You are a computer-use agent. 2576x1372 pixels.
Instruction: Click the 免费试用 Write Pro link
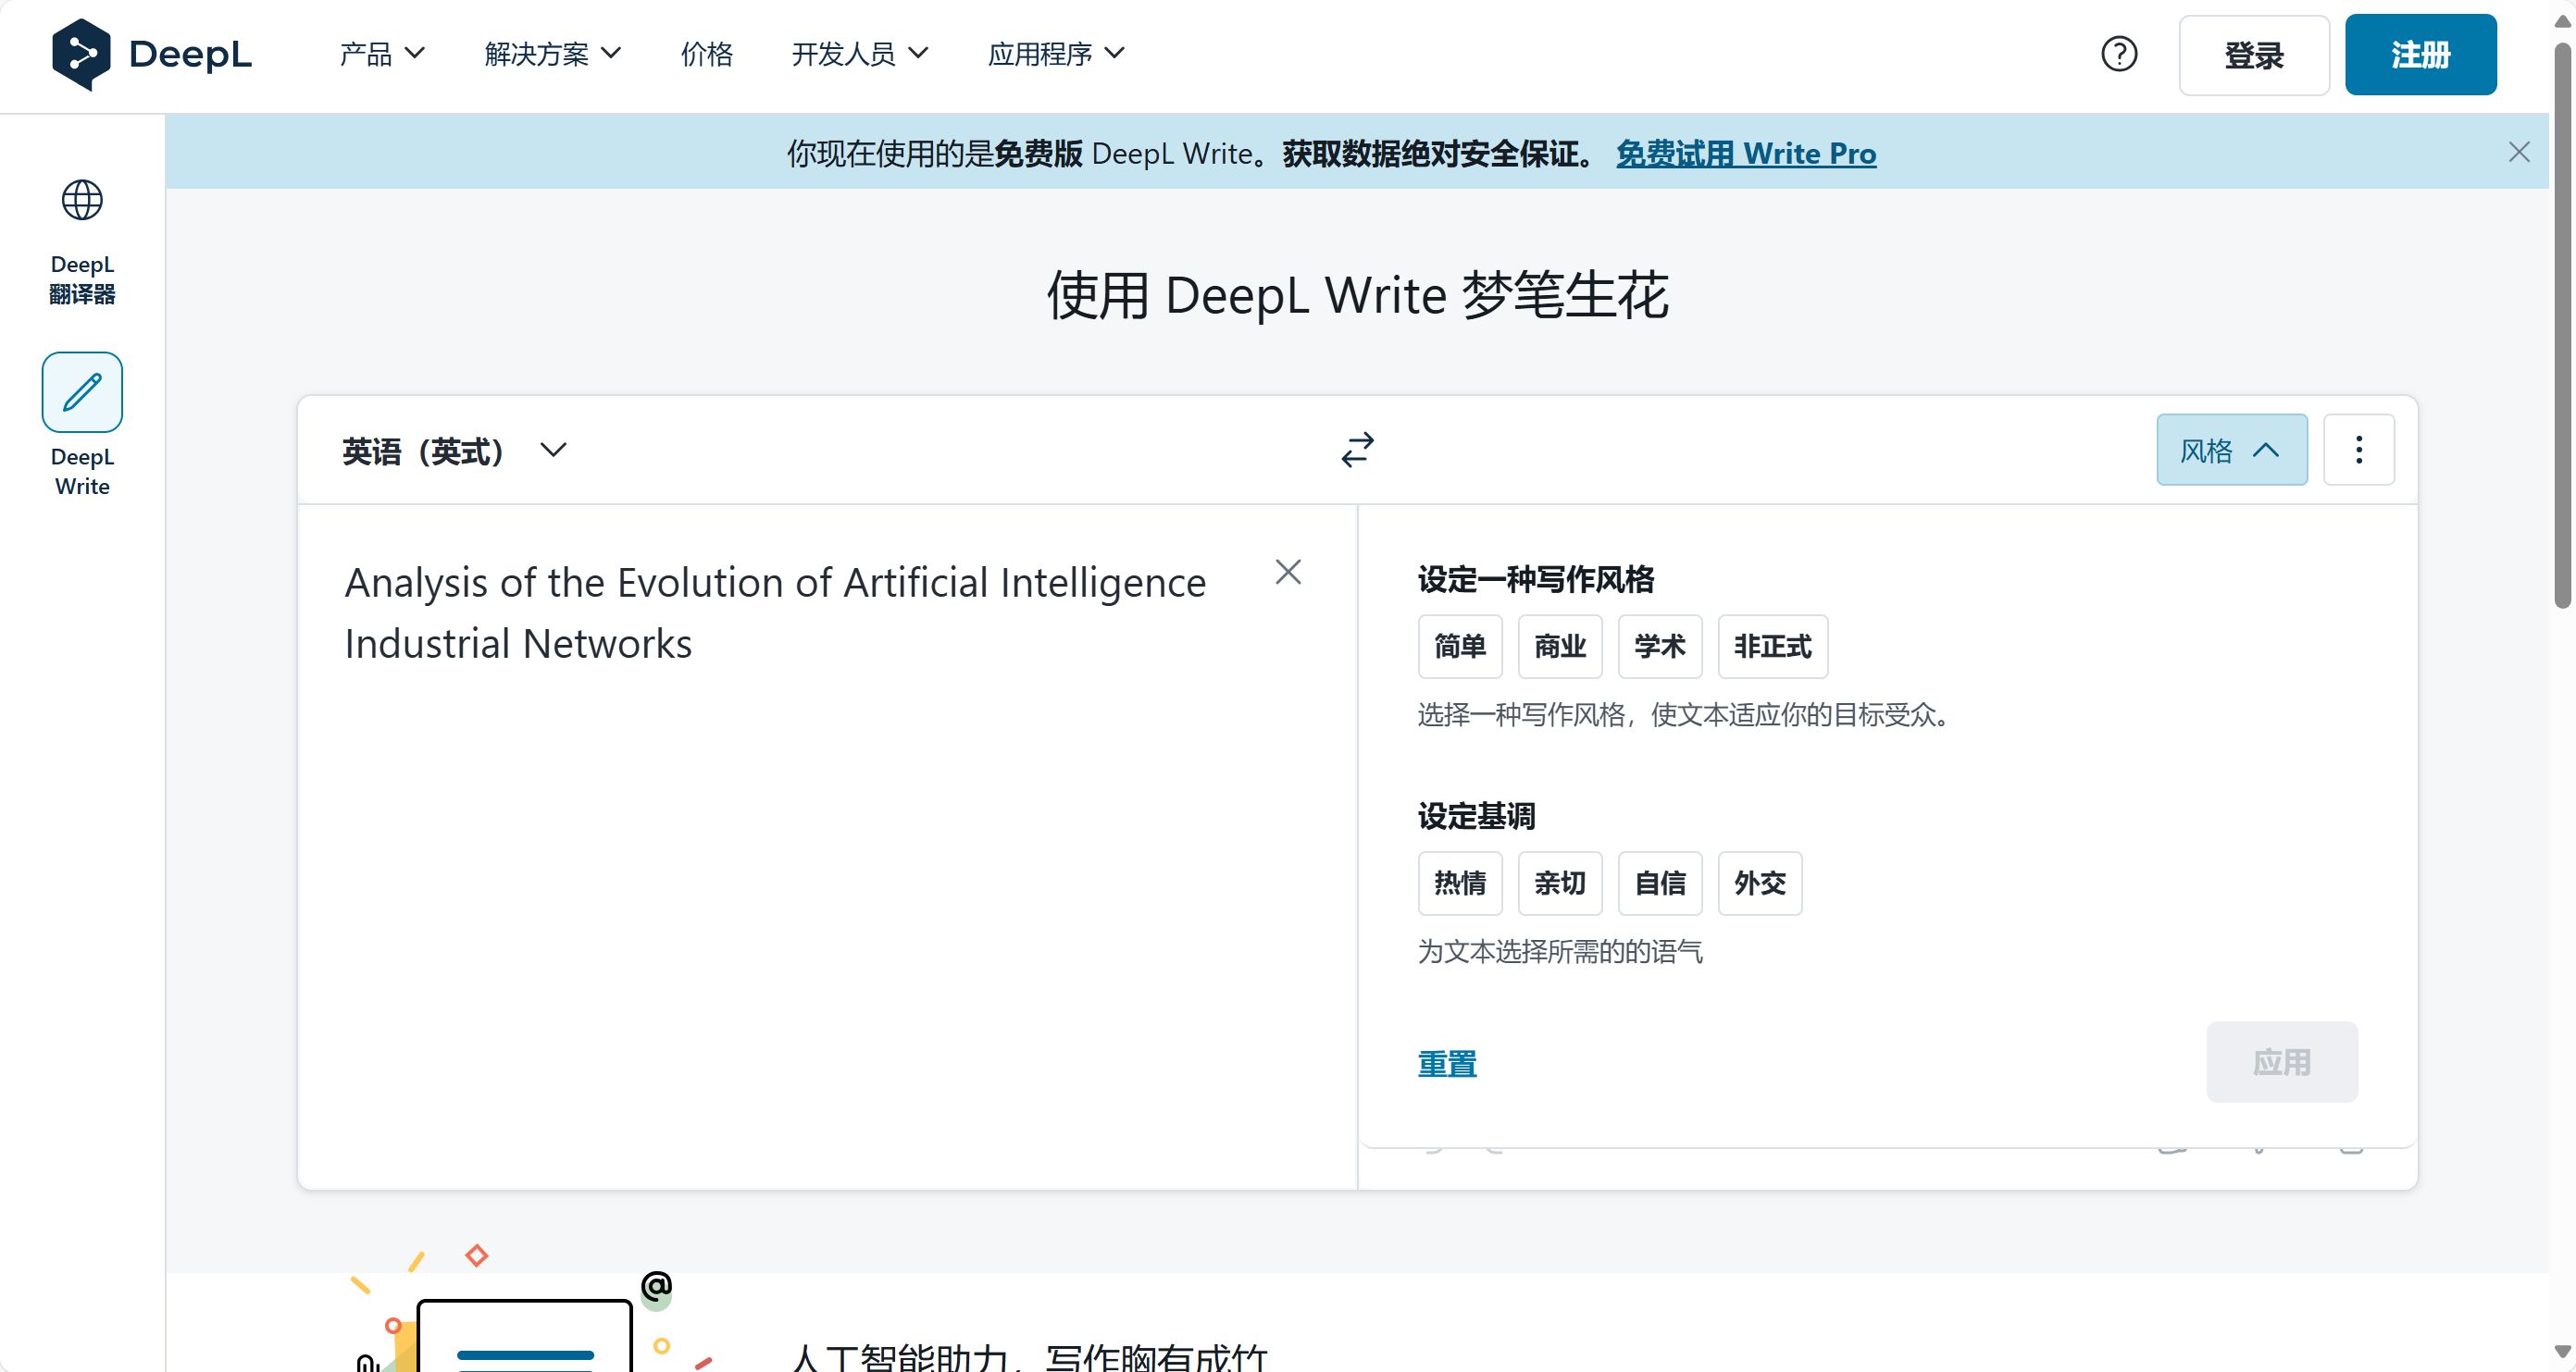[x=1745, y=153]
